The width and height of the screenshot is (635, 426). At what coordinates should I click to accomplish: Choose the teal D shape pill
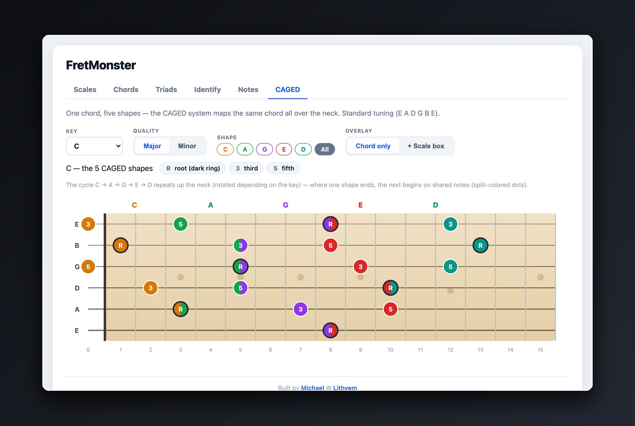tap(303, 149)
